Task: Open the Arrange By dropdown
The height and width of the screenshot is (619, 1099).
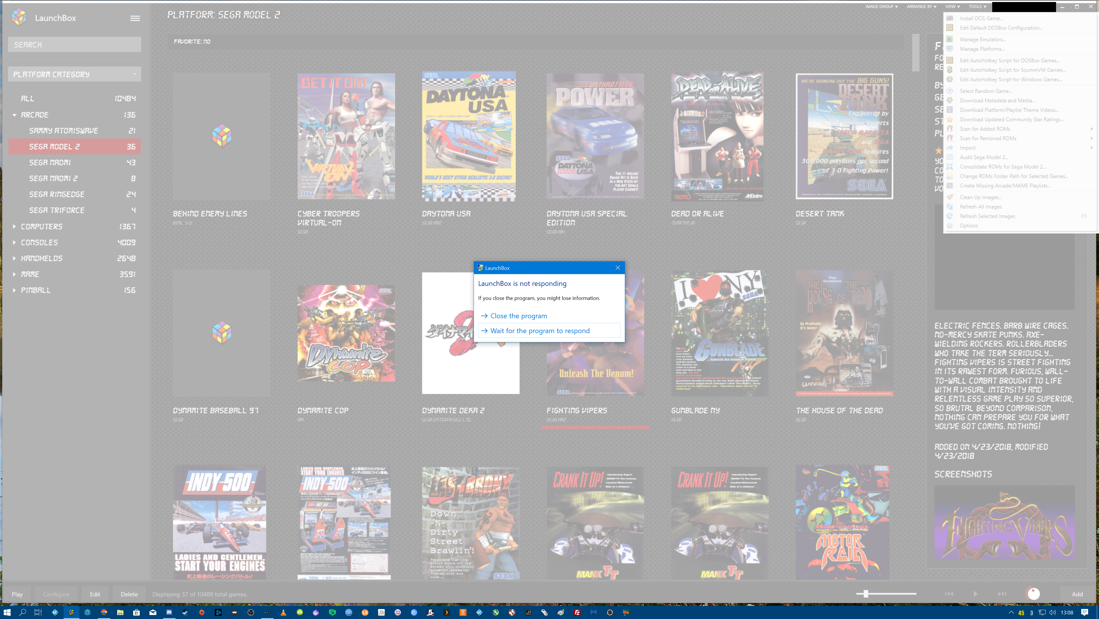Action: click(x=921, y=6)
